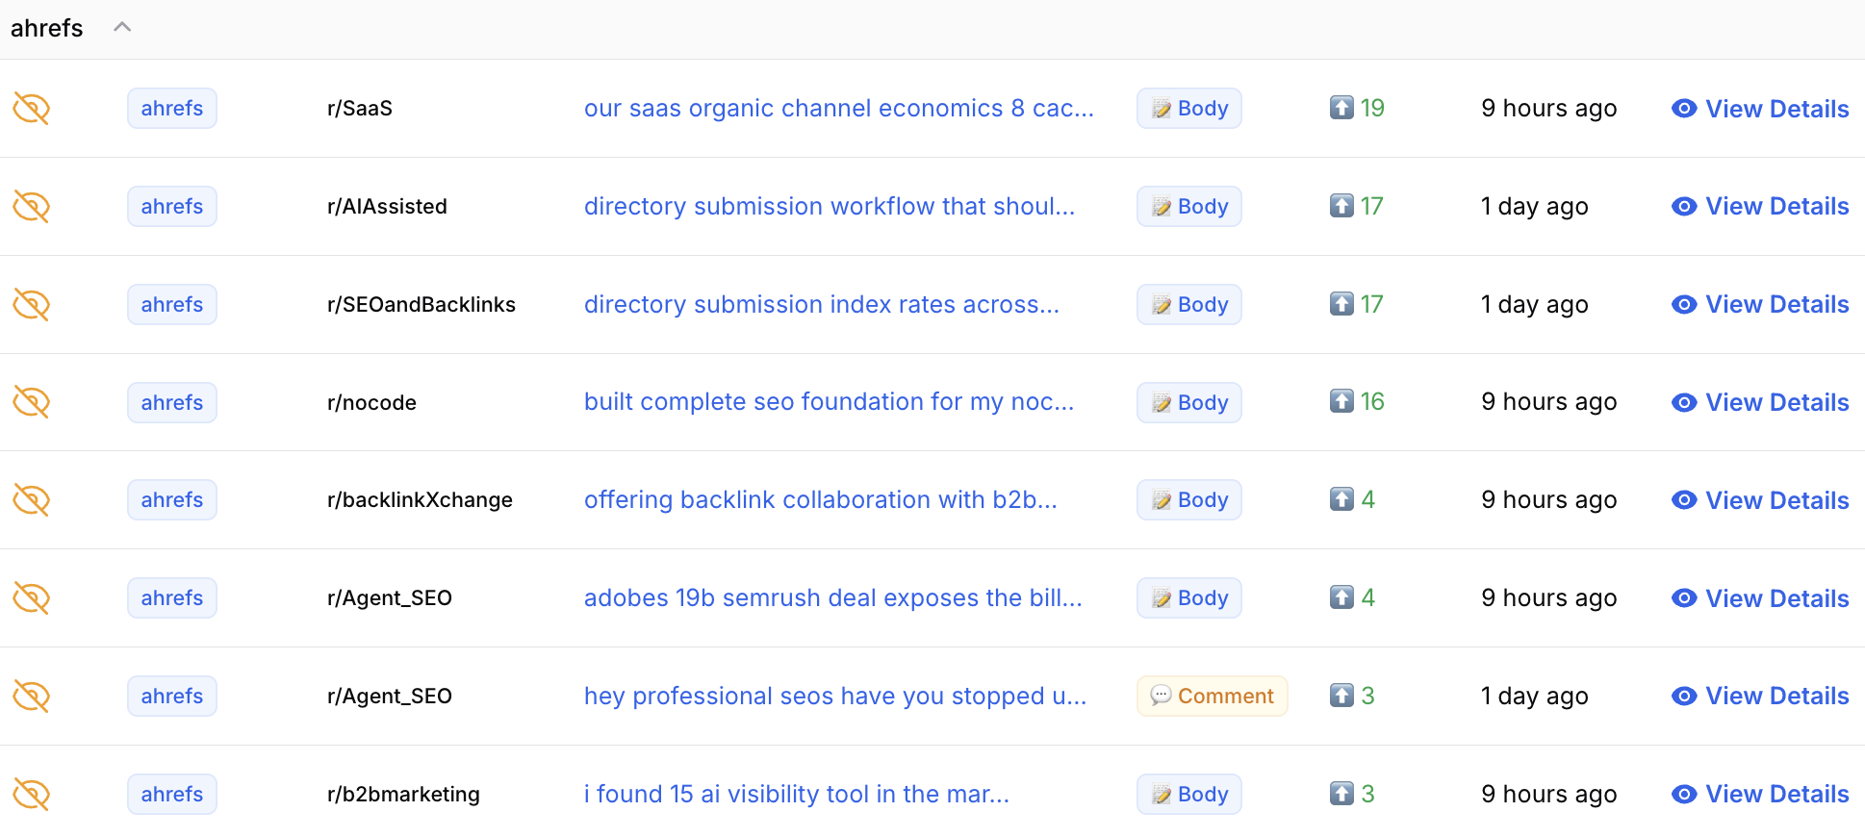
Task: Select the r/b2bmarketing subreddit cell
Action: click(403, 795)
